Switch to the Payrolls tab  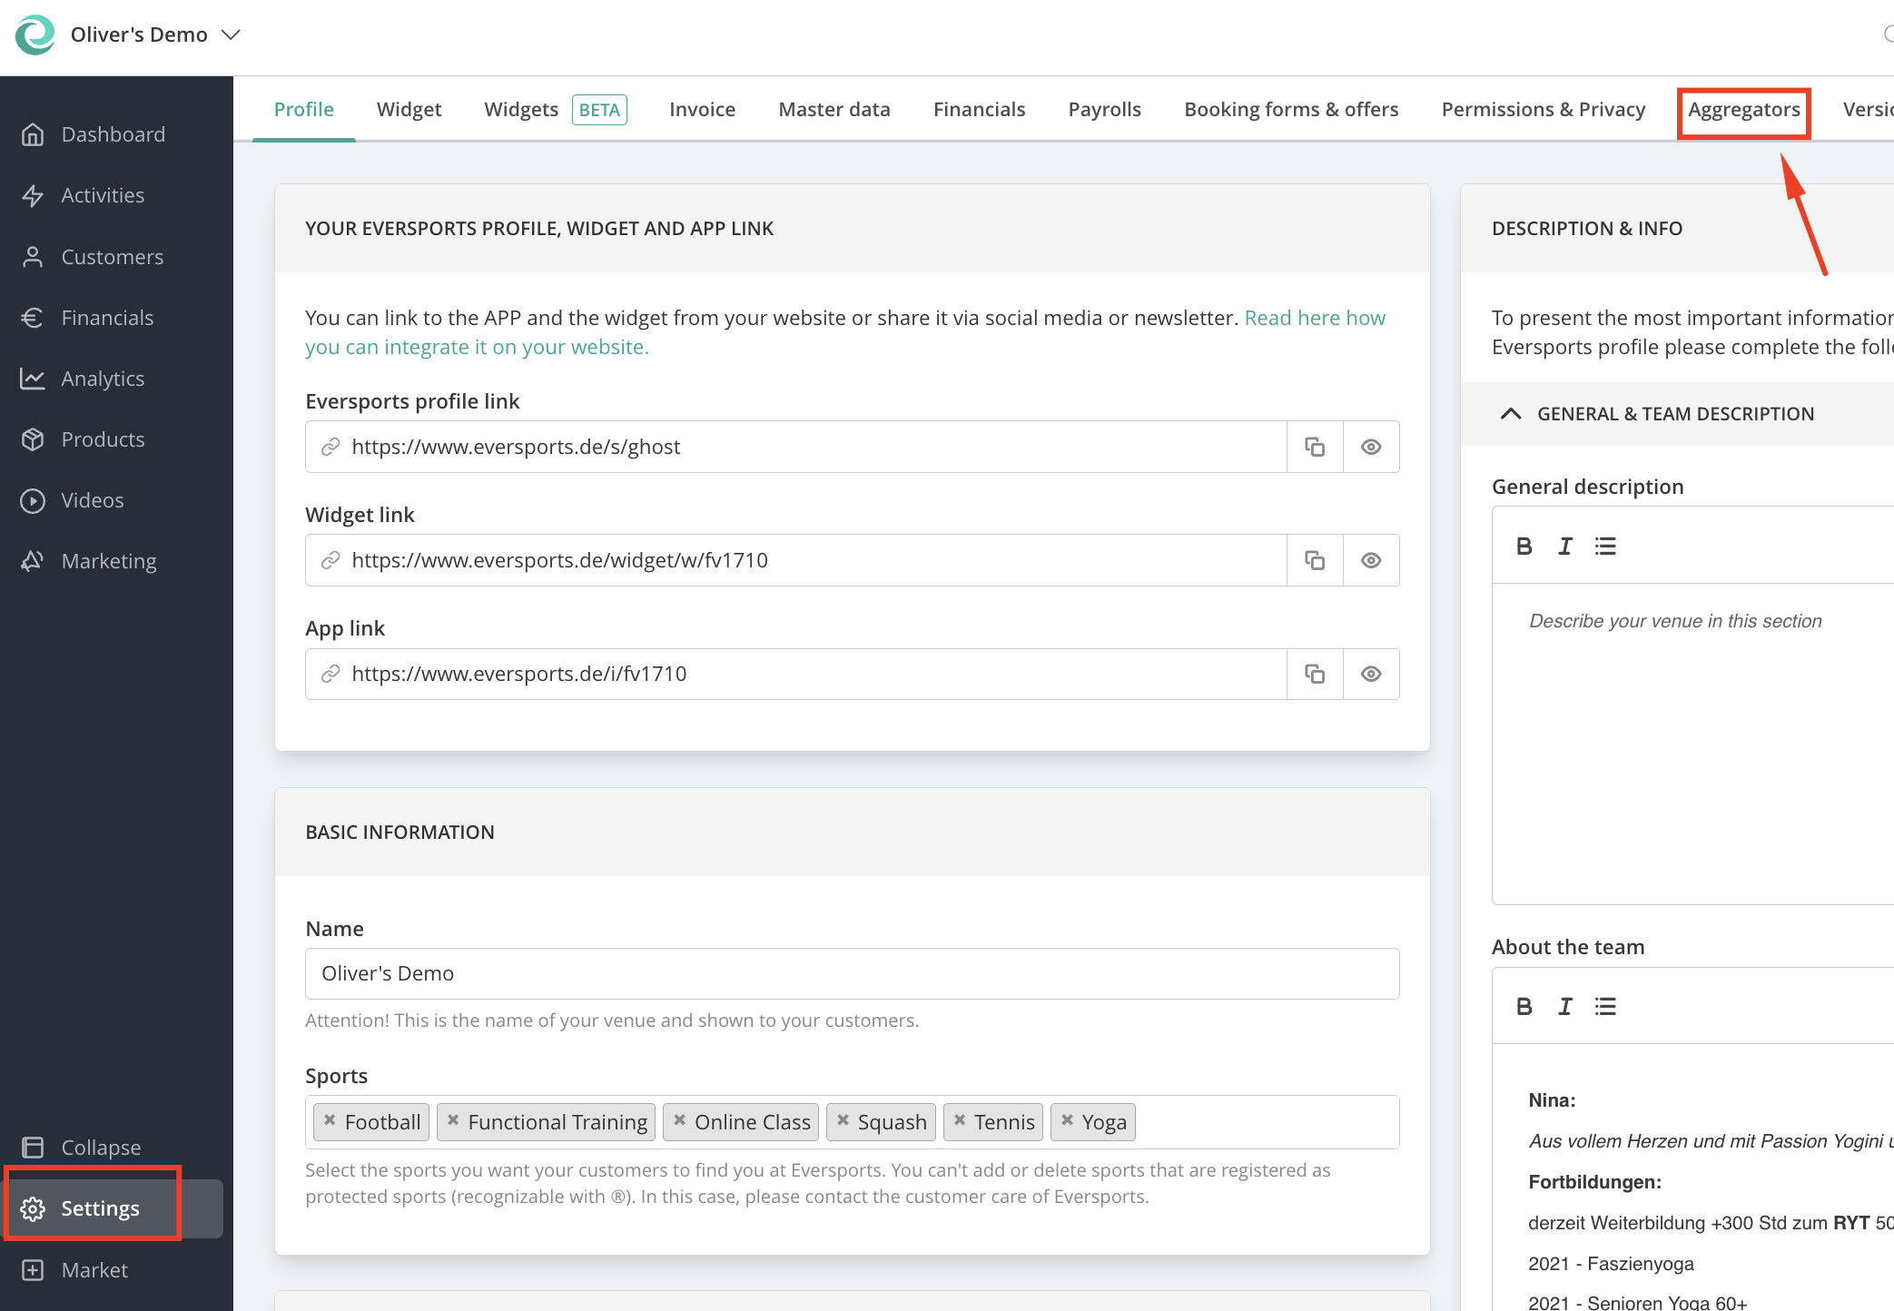pyautogui.click(x=1104, y=109)
